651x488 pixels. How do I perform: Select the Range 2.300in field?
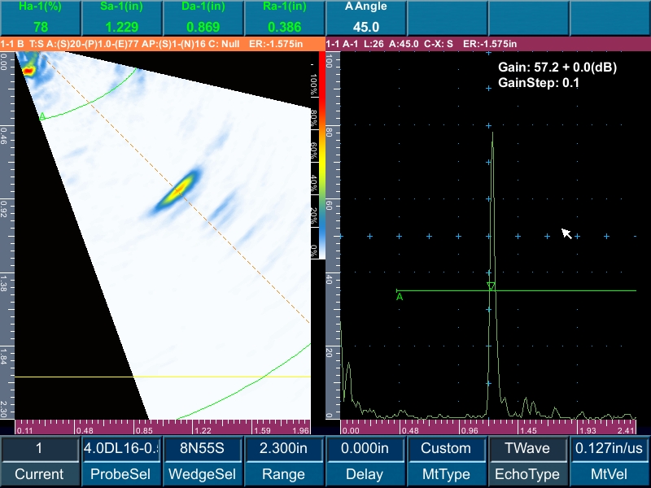tap(283, 448)
